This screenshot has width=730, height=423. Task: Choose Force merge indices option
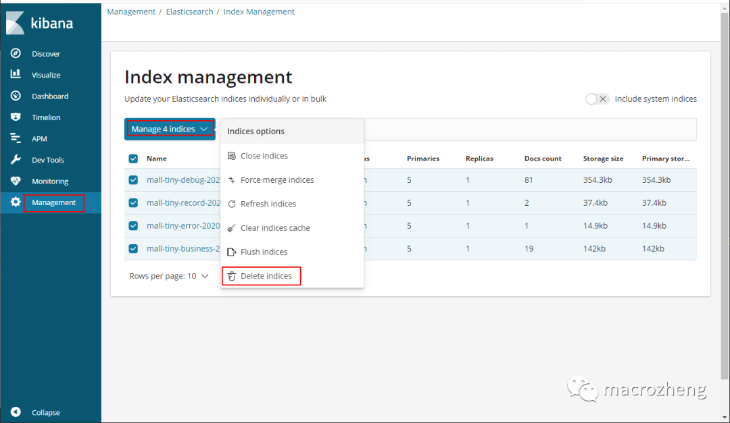pos(292,180)
